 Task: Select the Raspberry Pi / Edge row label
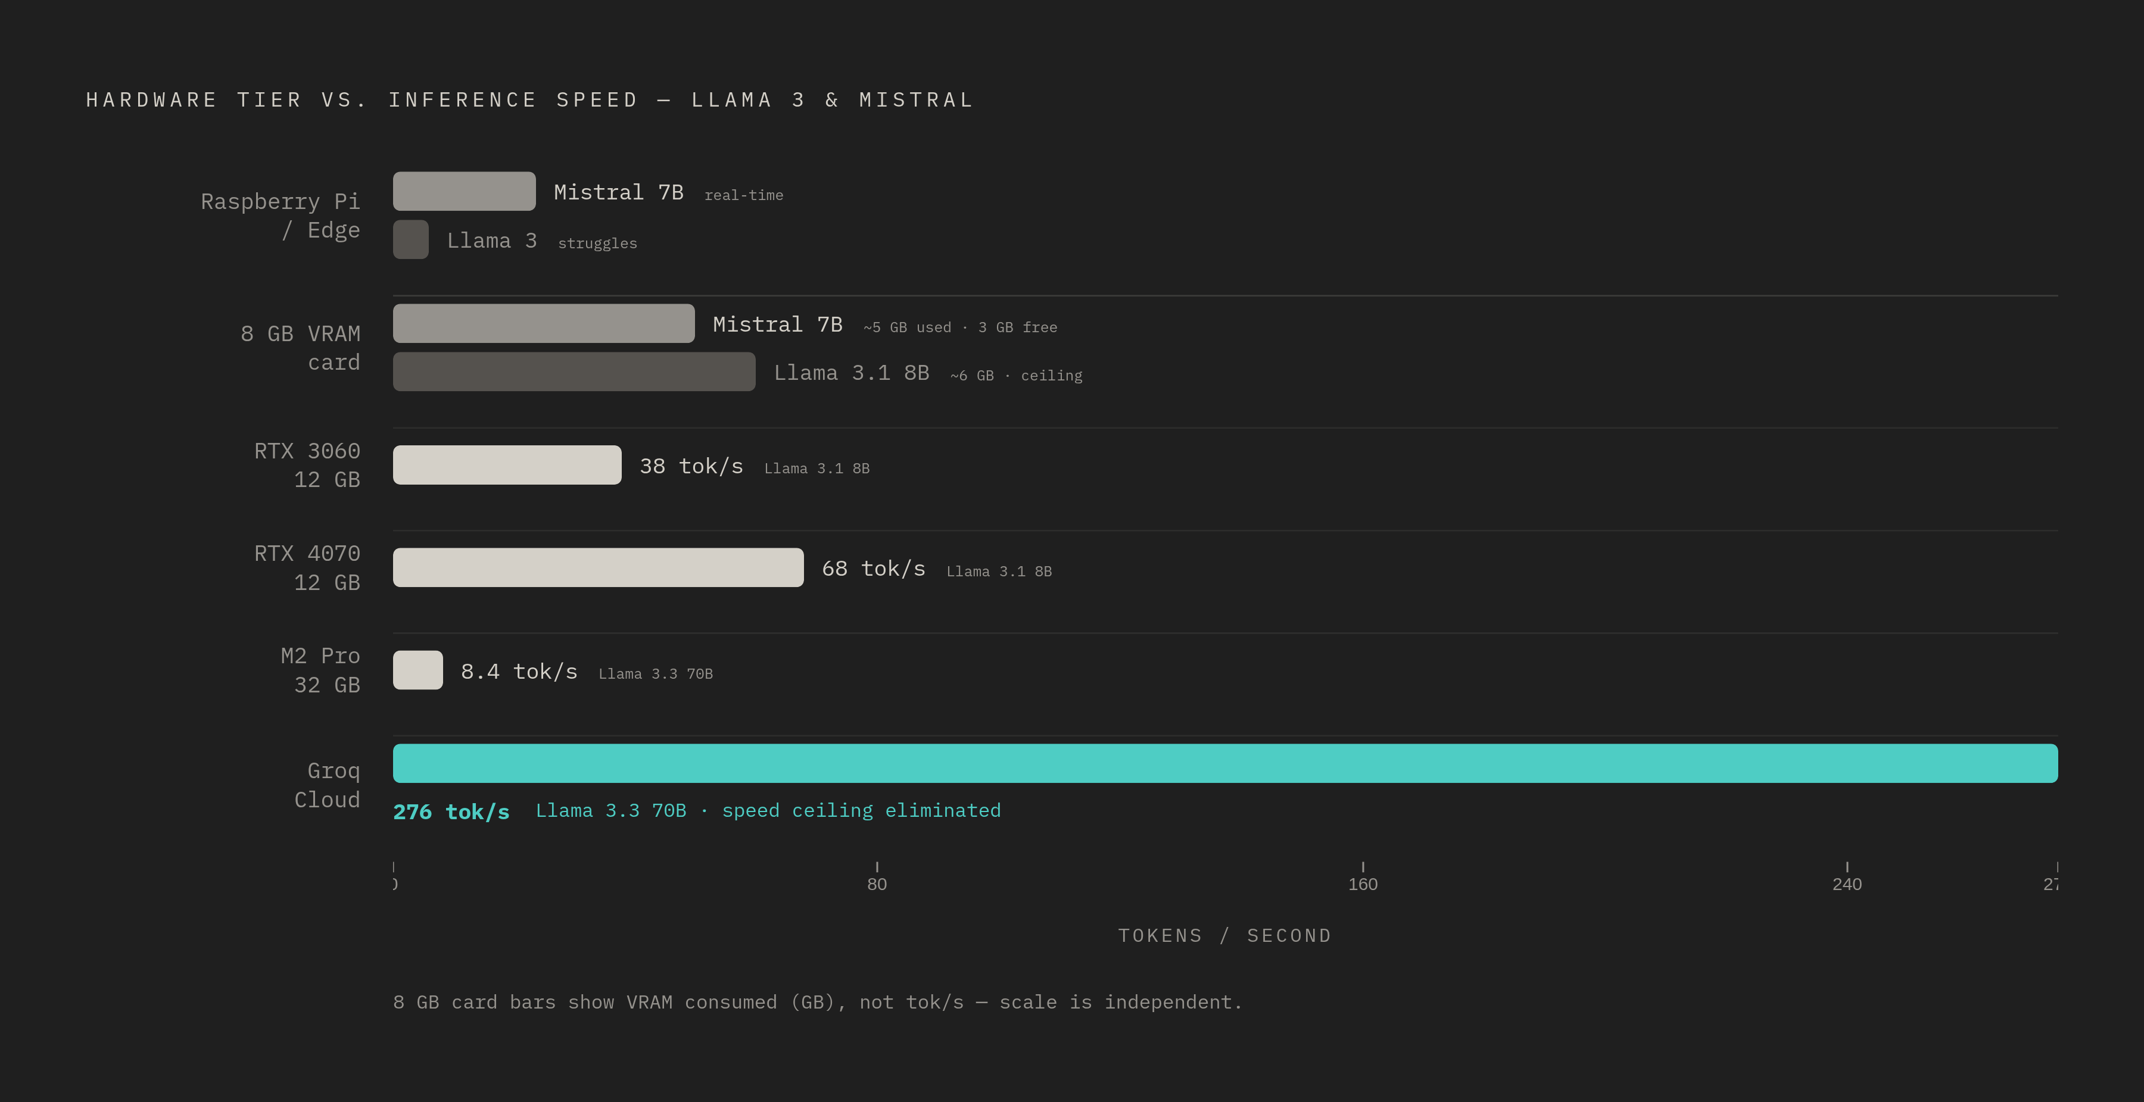click(281, 216)
